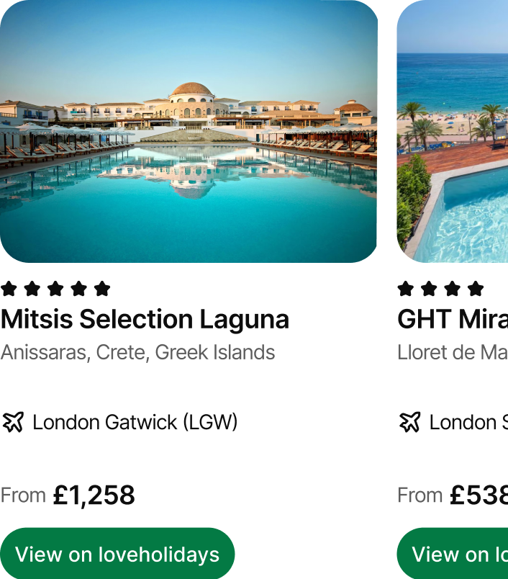Click the fourth star on GHT hotel rating

click(476, 289)
